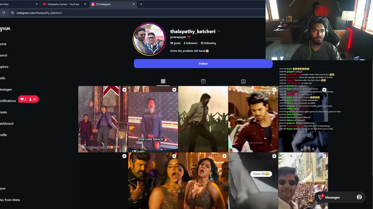
Task: Open the reel of man with sunglasses
Action: coord(303,181)
